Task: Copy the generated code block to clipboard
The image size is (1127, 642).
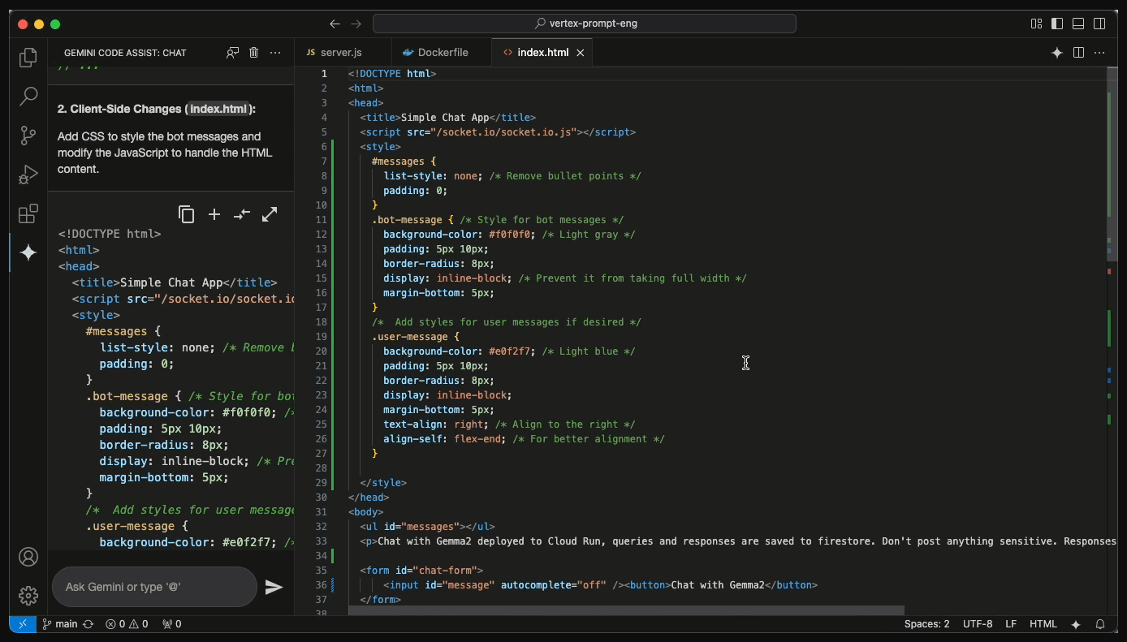Action: [x=187, y=214]
